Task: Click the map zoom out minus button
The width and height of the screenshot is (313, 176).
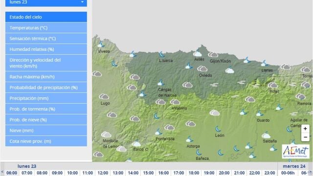Action: pyautogui.click(x=305, y=137)
